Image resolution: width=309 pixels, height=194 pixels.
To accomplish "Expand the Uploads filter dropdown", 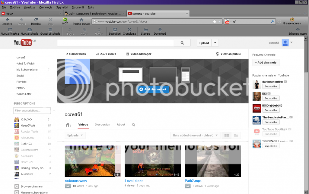I will 75,135.
